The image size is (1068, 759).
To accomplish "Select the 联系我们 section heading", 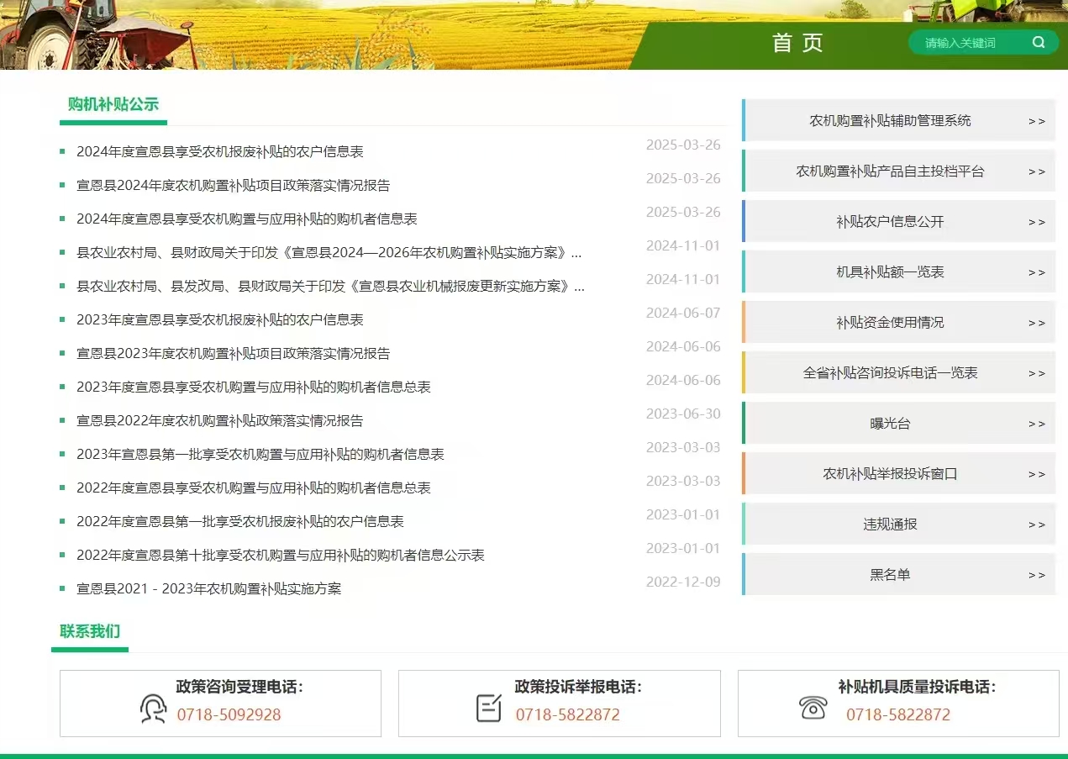I will (90, 631).
